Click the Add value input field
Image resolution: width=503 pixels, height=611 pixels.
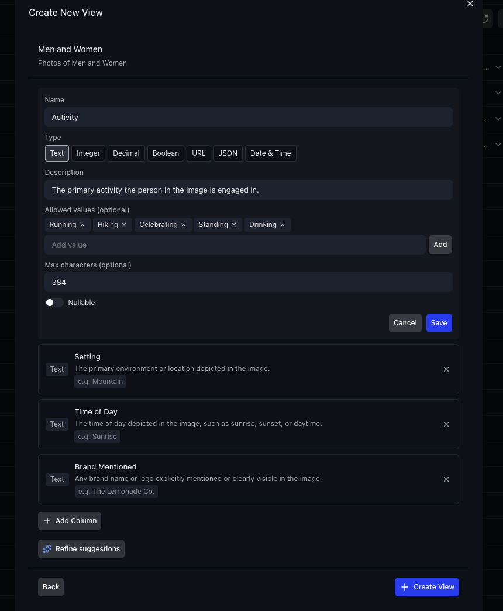[x=235, y=245]
